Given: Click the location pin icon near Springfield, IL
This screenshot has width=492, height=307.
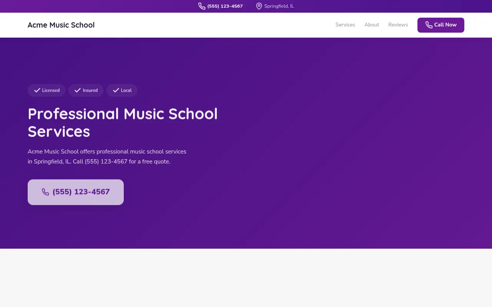Looking at the screenshot, I should click(258, 6).
